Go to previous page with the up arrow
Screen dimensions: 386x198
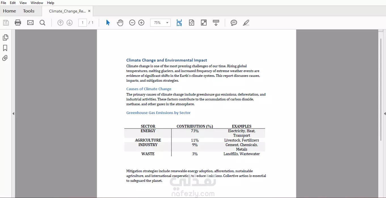pyautogui.click(x=60, y=23)
